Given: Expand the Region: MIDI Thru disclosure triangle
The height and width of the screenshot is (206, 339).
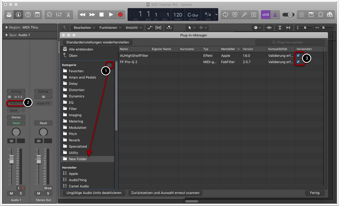Looking at the screenshot, I should 7,27.
